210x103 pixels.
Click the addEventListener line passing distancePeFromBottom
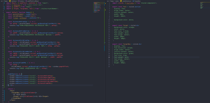point(33,78)
